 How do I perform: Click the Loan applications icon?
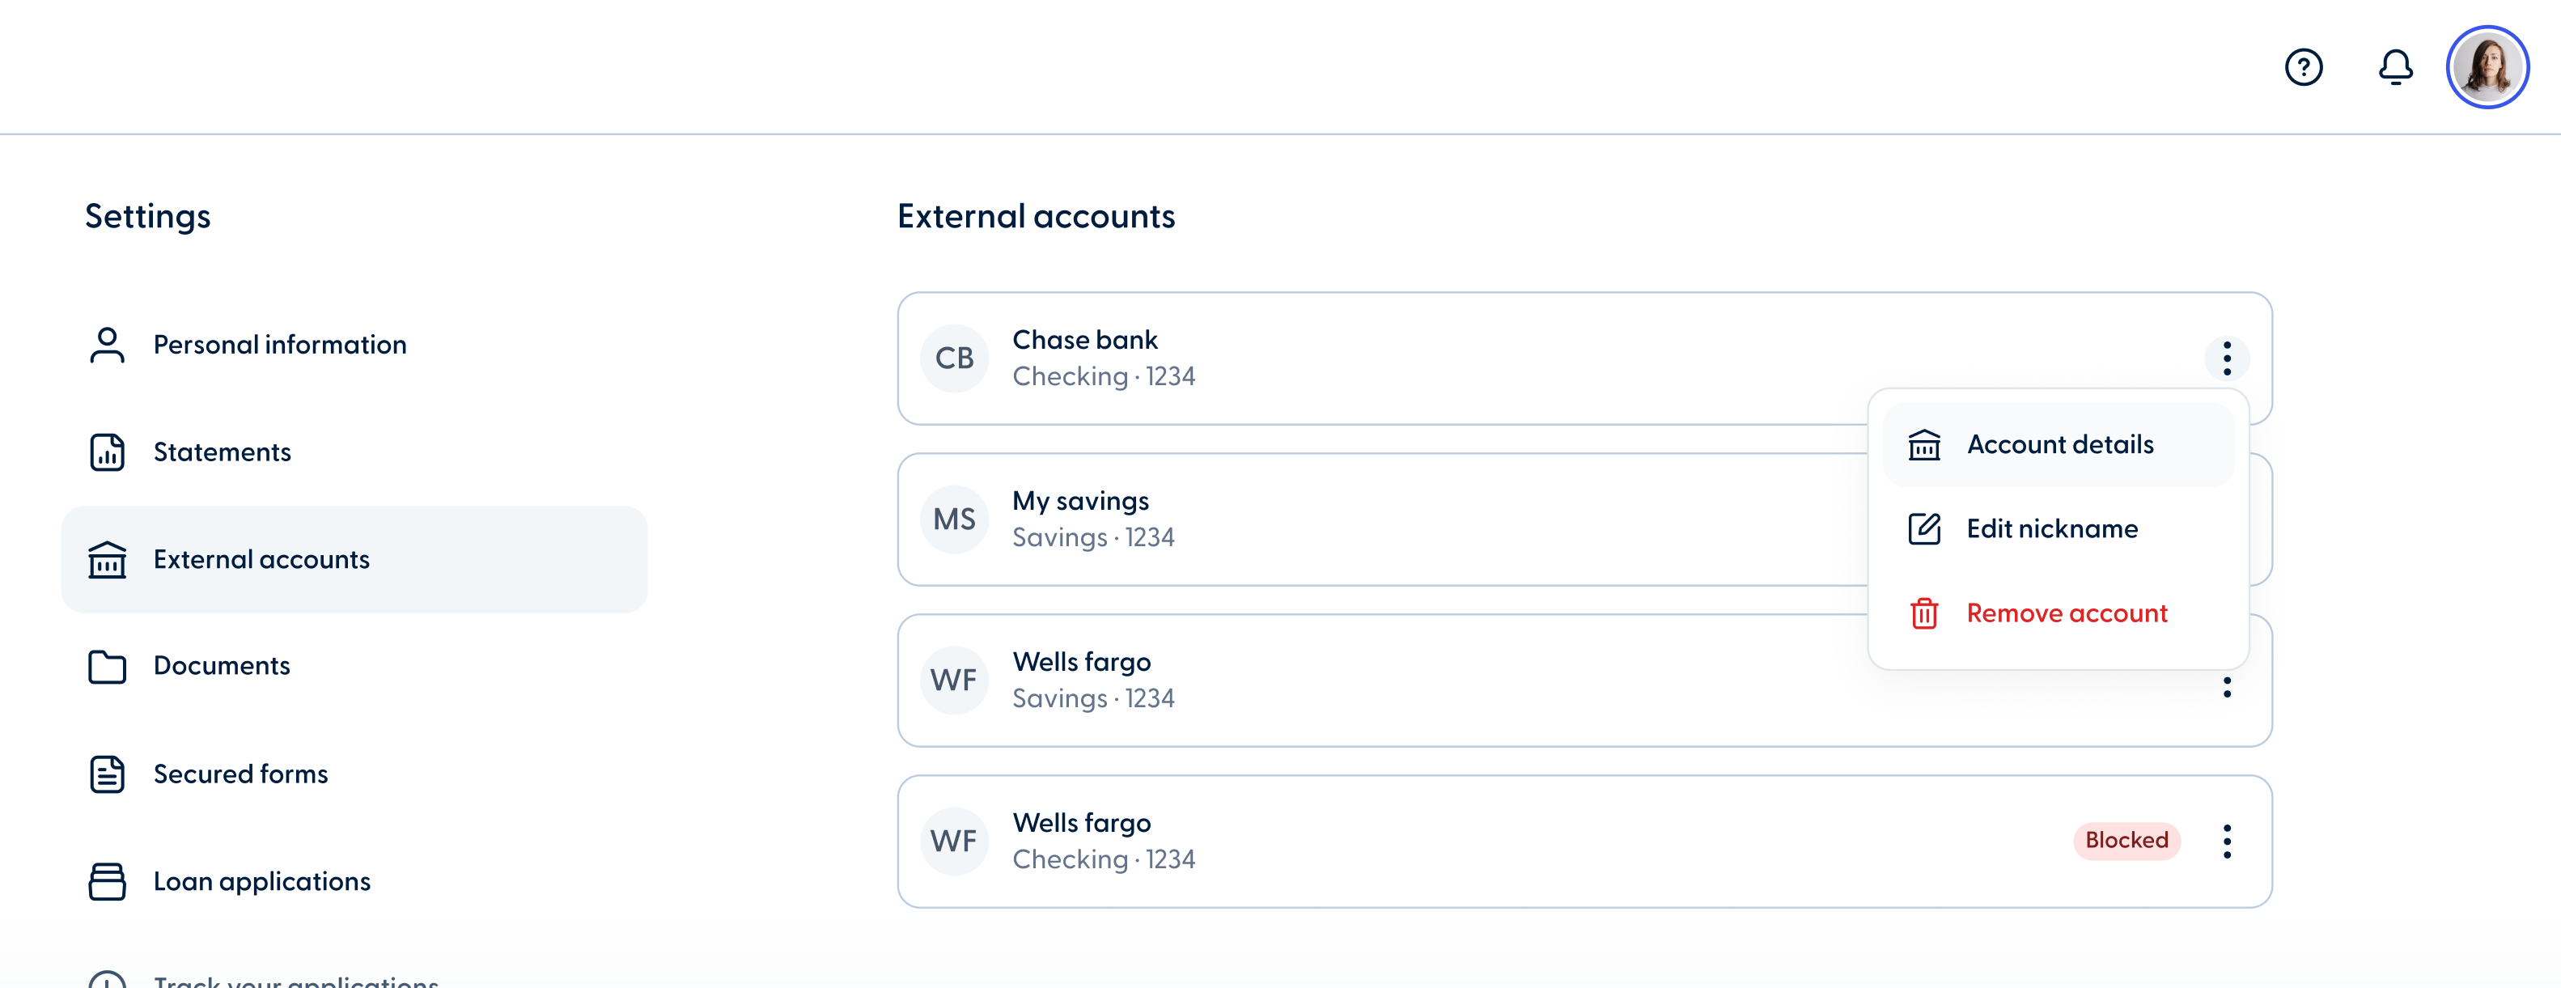pos(106,882)
